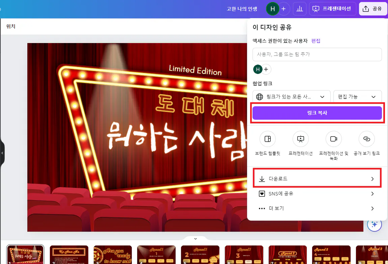
Task: Open the 편집 가능 permission dropdown
Action: click(358, 97)
